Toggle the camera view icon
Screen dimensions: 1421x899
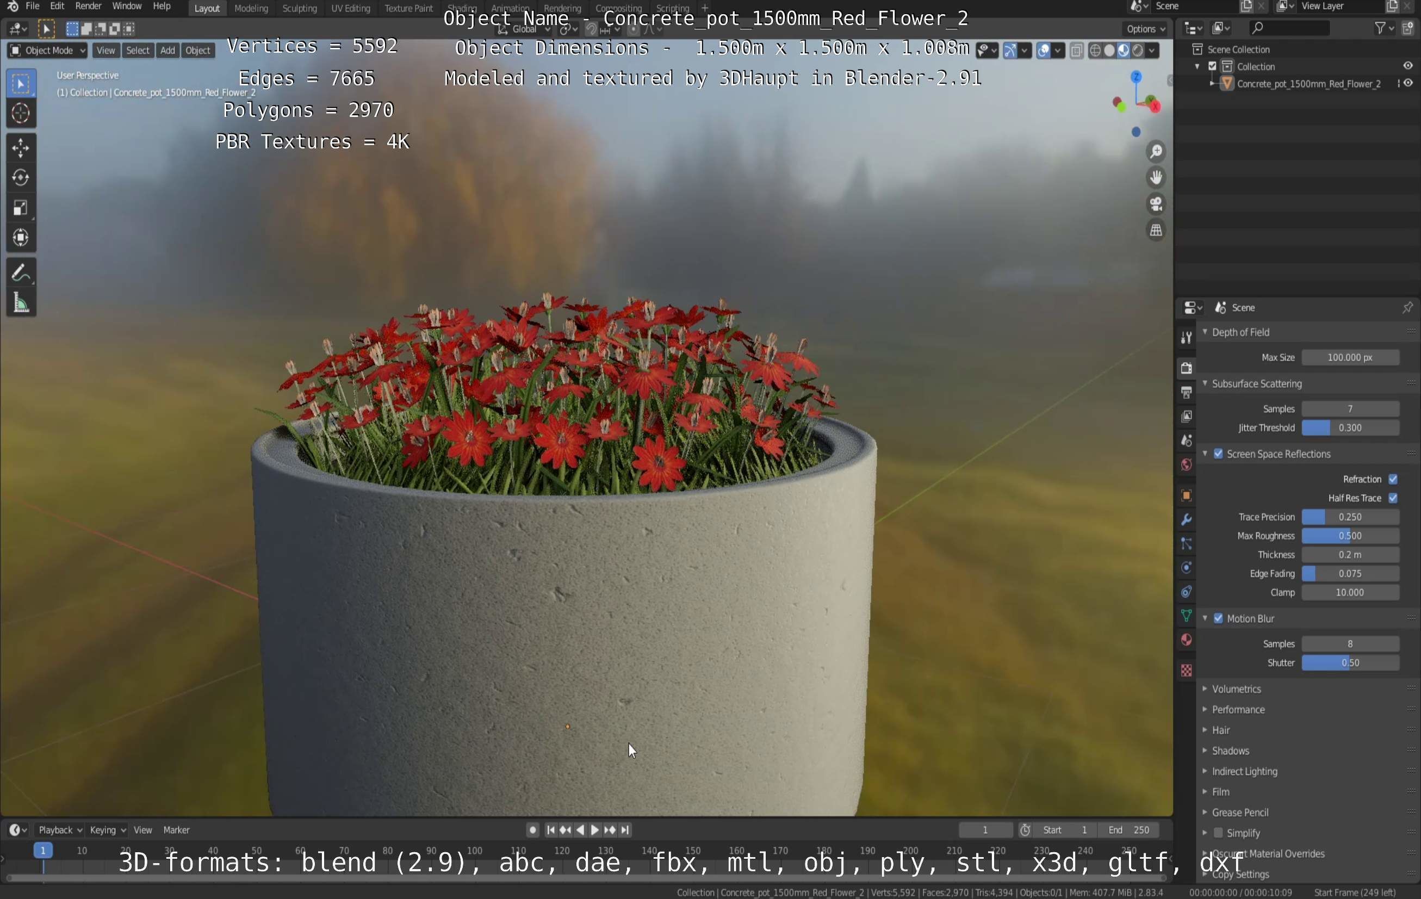point(1156,204)
